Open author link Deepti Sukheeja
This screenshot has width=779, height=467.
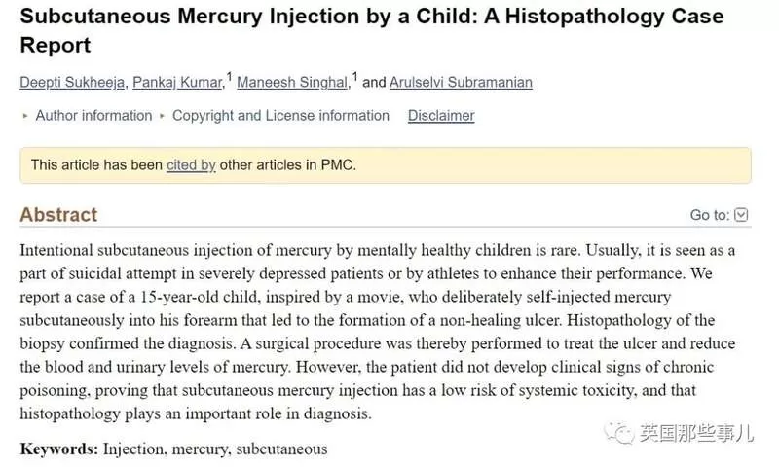[72, 83]
